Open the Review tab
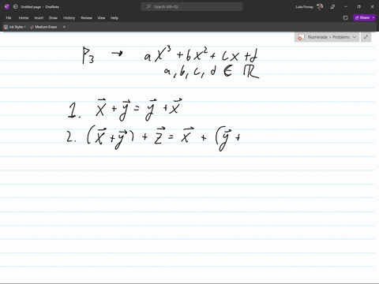379x284 pixels. click(86, 18)
